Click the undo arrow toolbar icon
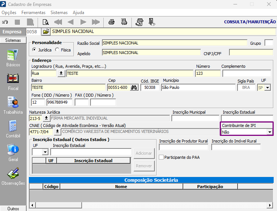 pyautogui.click(x=5, y=22)
